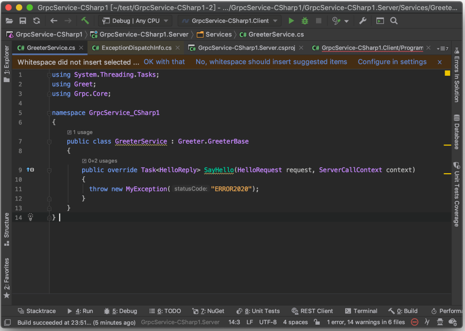Navigate forward with the right arrow icon

click(x=68, y=21)
